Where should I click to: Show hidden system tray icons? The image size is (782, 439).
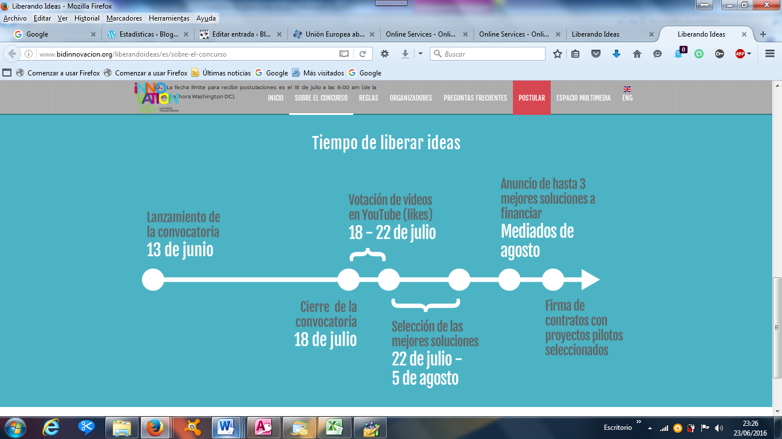650,428
